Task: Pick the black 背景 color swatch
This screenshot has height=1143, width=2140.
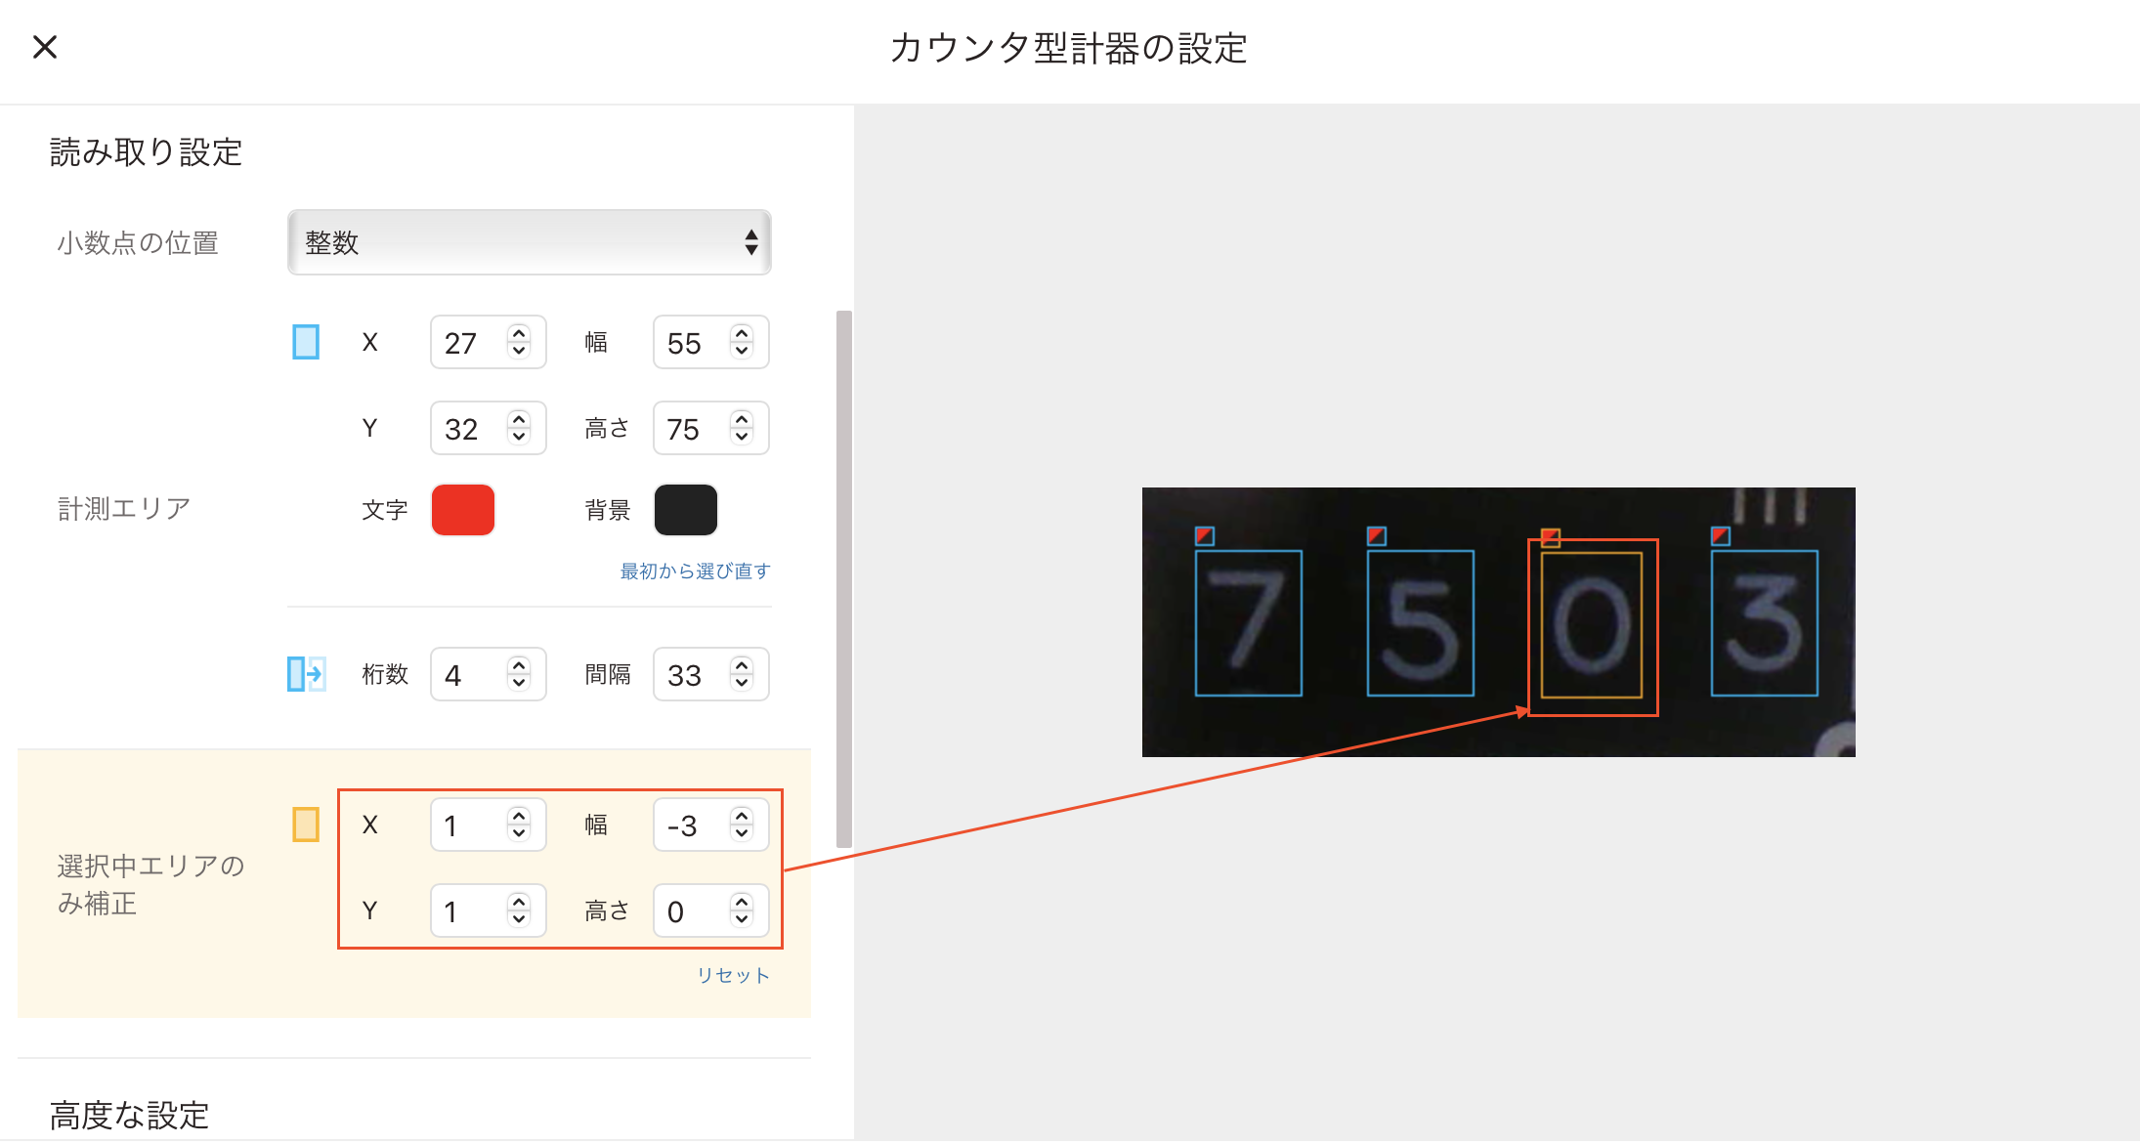Action: coord(686,510)
